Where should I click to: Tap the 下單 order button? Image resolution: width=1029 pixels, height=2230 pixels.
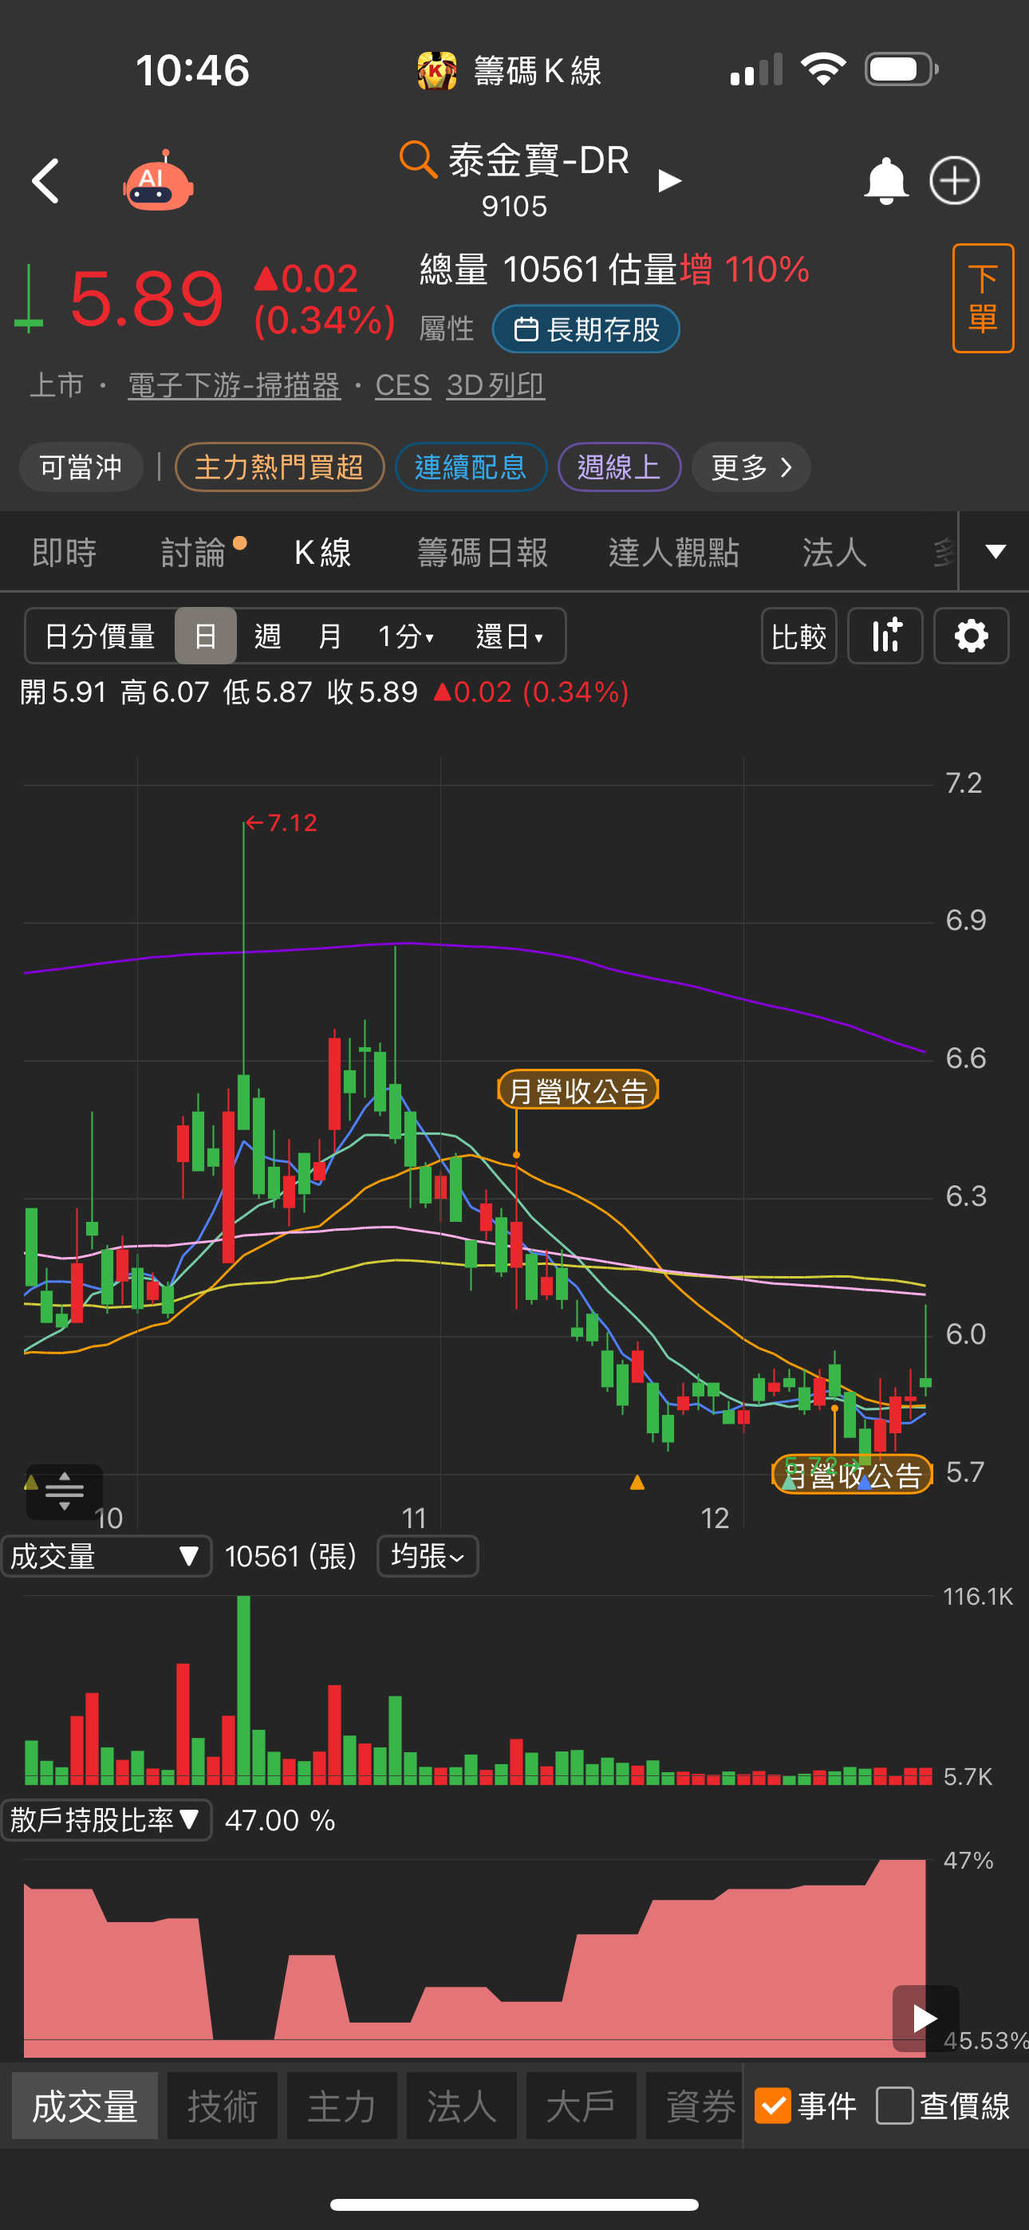click(983, 298)
